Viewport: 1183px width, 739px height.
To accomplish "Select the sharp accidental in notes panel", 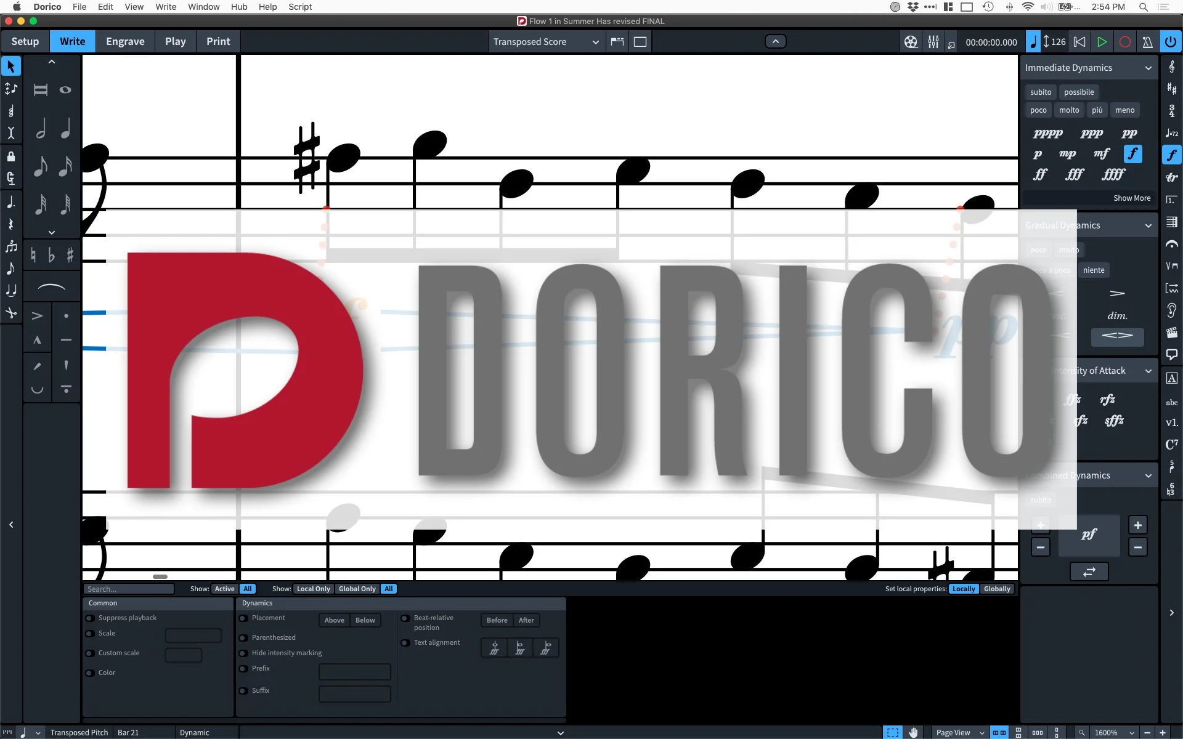I will coord(70,255).
